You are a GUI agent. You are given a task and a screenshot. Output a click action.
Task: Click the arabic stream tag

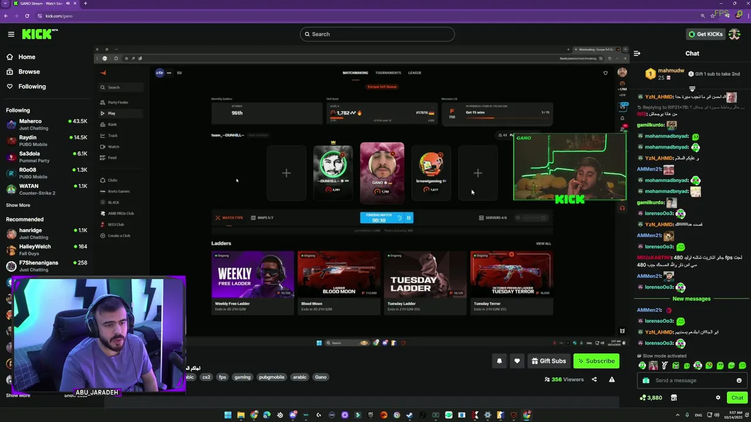point(300,377)
